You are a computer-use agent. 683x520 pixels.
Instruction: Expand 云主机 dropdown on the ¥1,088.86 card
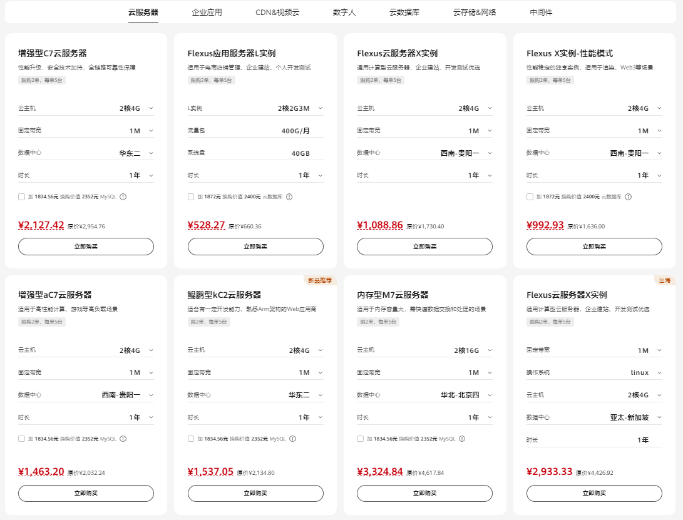click(424, 108)
